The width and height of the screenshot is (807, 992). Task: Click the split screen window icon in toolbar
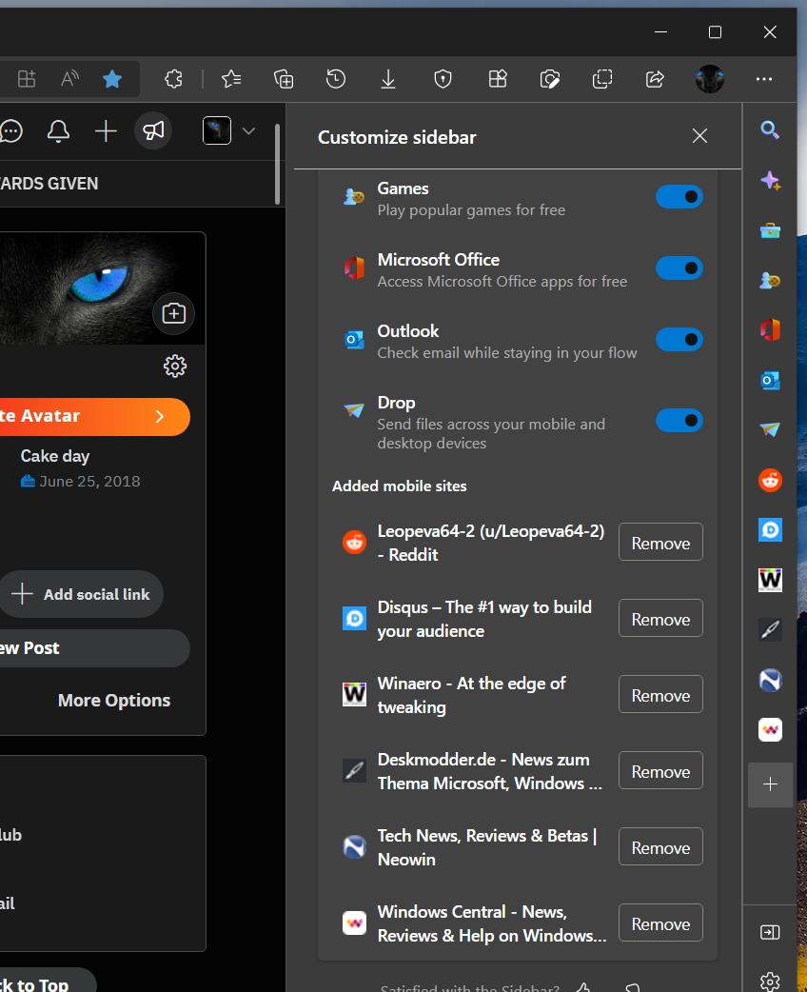click(x=602, y=79)
